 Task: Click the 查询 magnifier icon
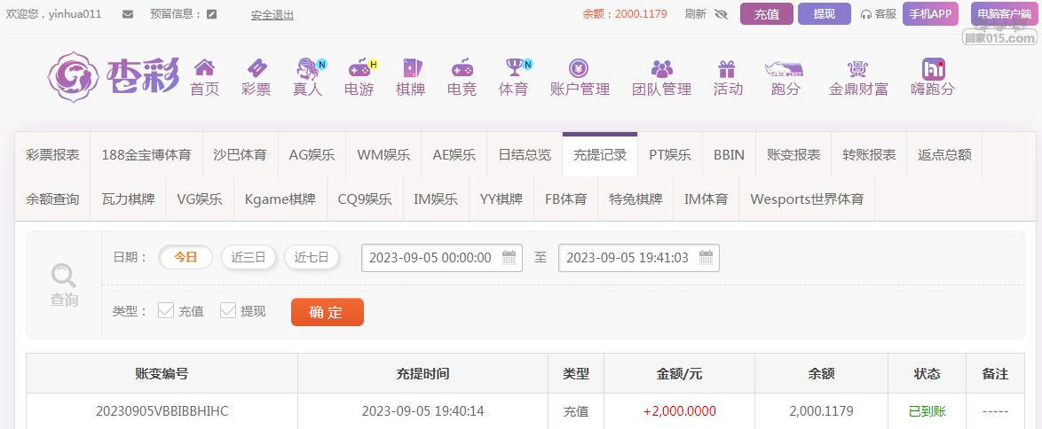(x=64, y=275)
